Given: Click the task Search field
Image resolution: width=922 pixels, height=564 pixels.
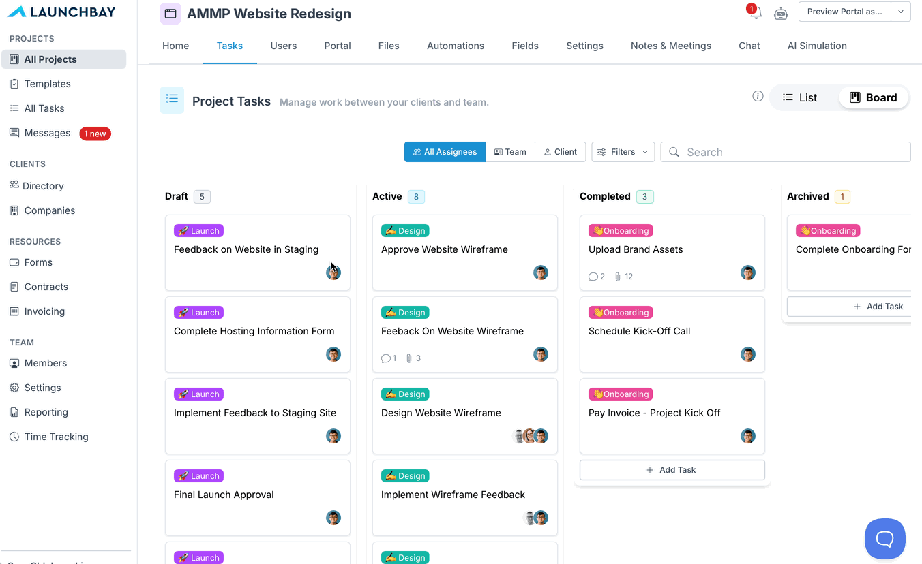Looking at the screenshot, I should pyautogui.click(x=786, y=152).
